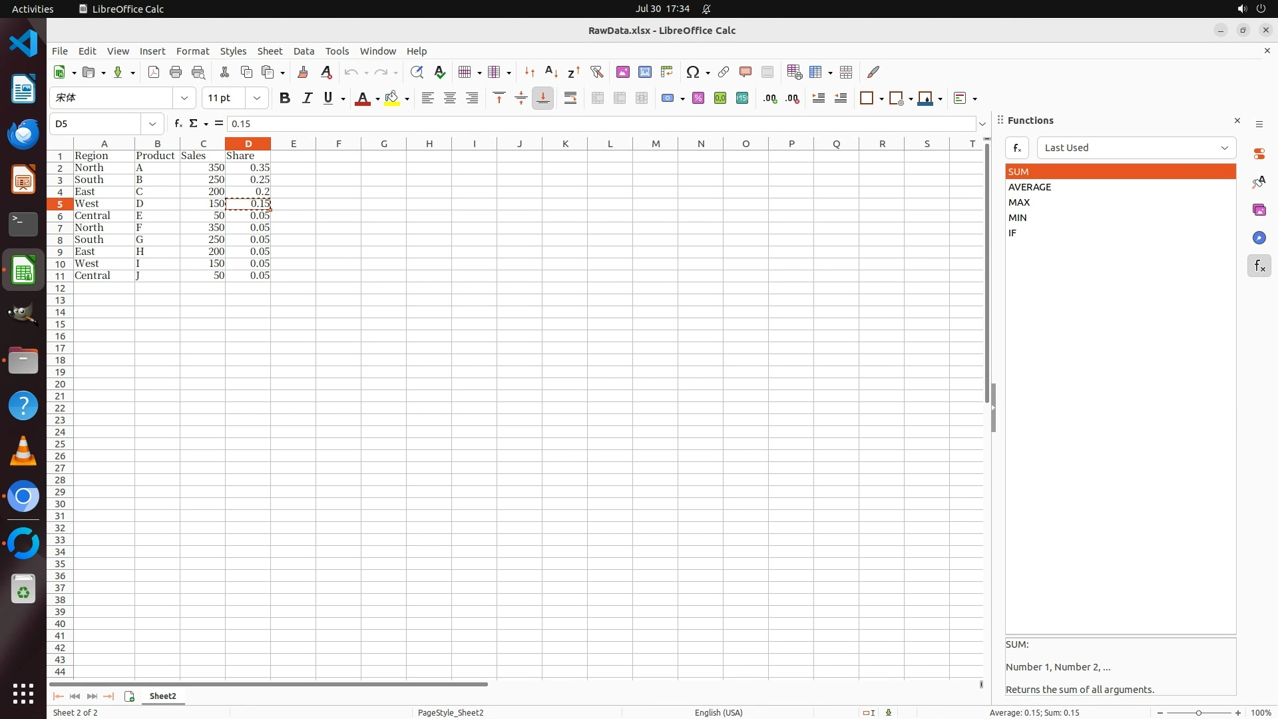The height and width of the screenshot is (719, 1278).
Task: Open the sidebar Styles panel icon
Action: tap(1259, 182)
